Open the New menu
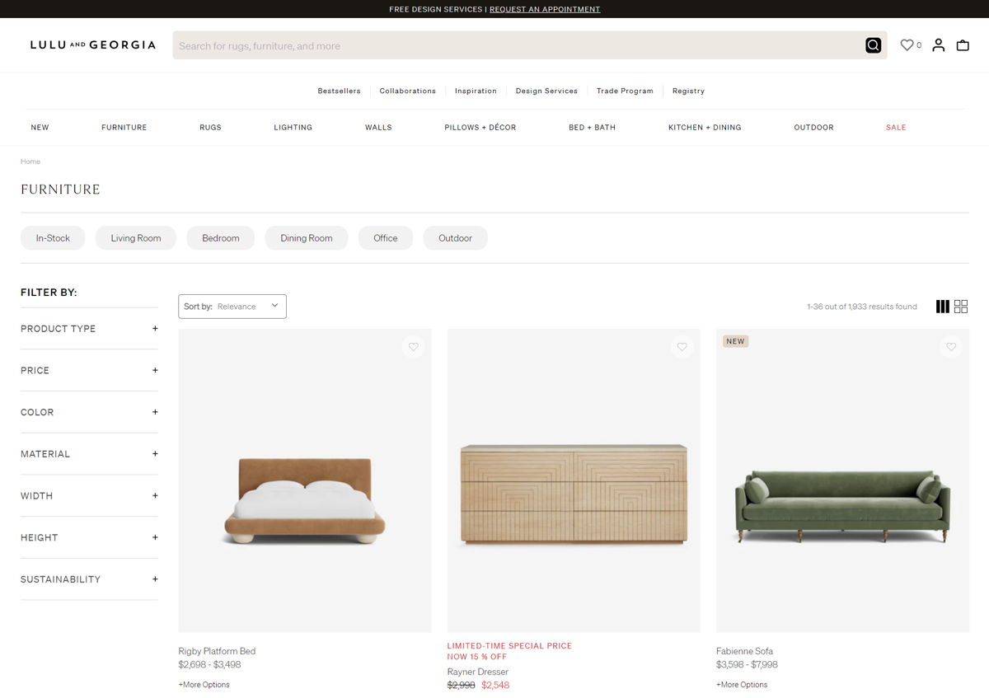989x698 pixels. click(40, 128)
